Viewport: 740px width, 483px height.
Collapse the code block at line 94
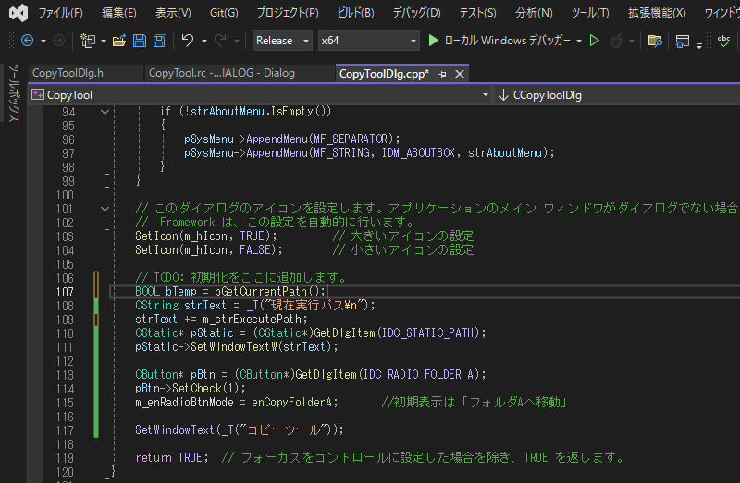coord(105,112)
